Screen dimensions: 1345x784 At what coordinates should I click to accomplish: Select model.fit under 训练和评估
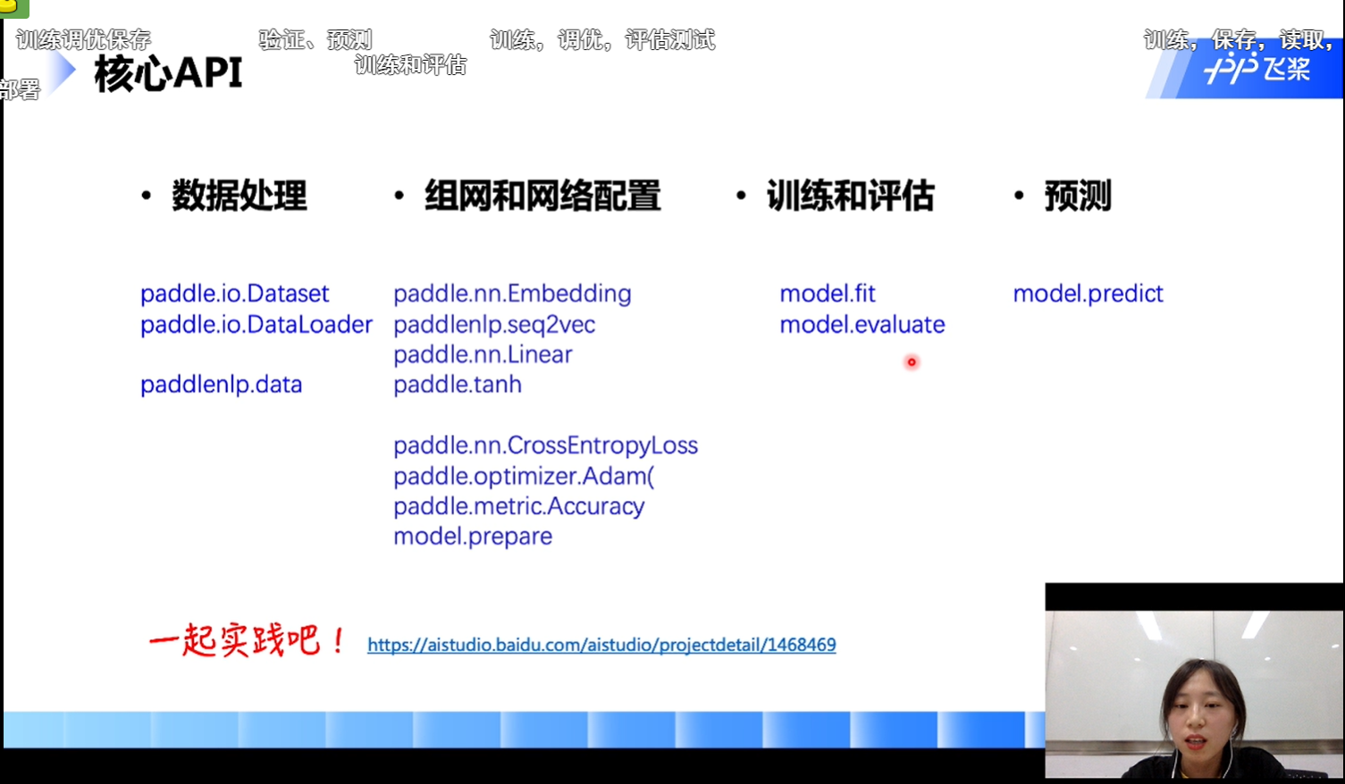point(828,294)
